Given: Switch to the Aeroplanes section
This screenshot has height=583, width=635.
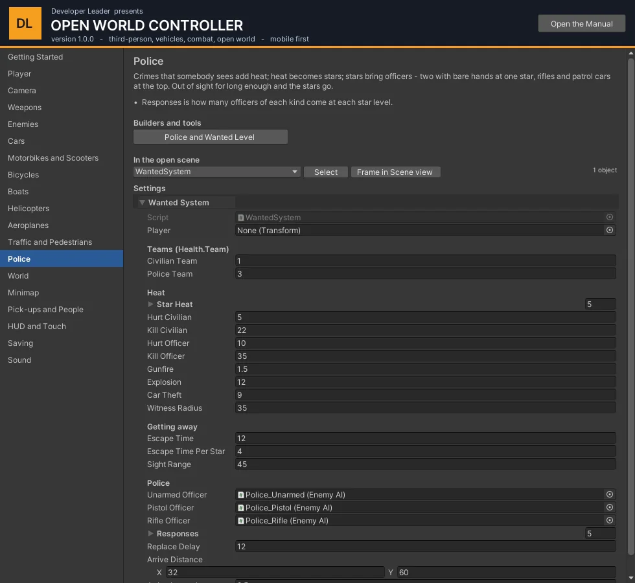Looking at the screenshot, I should pos(62,225).
